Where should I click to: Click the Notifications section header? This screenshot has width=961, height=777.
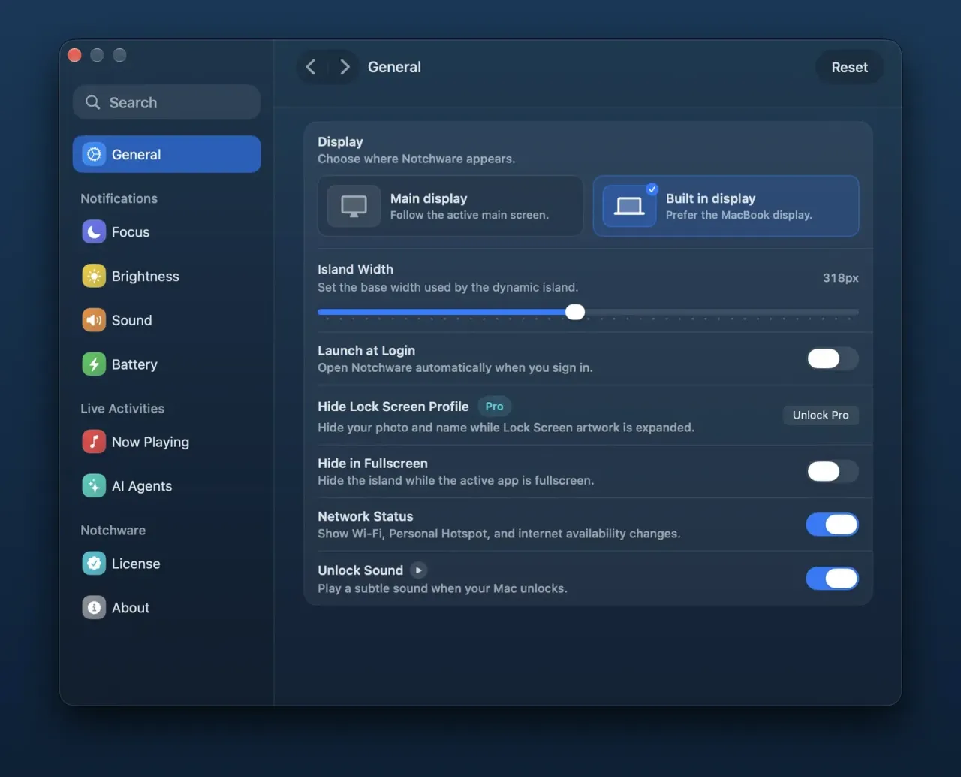click(119, 198)
